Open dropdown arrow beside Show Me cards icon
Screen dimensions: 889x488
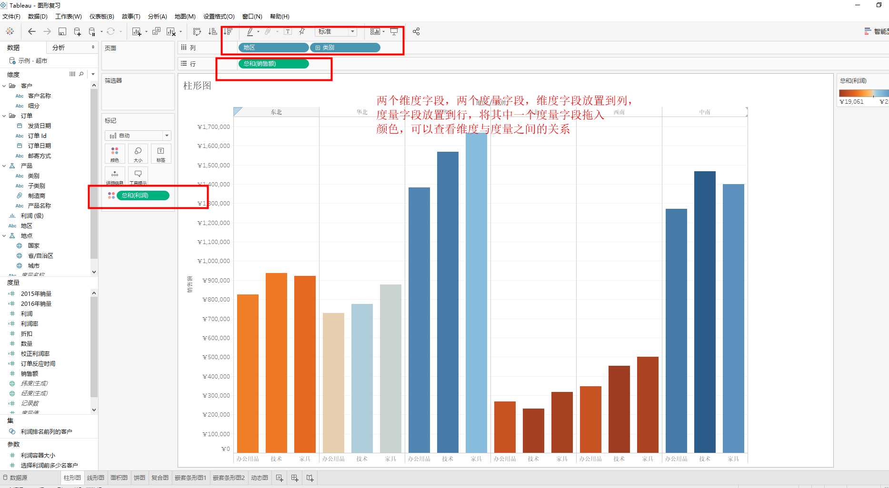[x=383, y=31]
